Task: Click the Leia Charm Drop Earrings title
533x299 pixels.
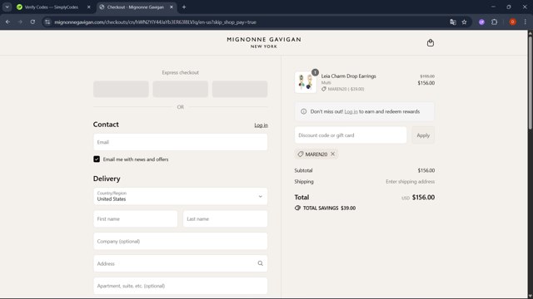Action: pyautogui.click(x=348, y=76)
